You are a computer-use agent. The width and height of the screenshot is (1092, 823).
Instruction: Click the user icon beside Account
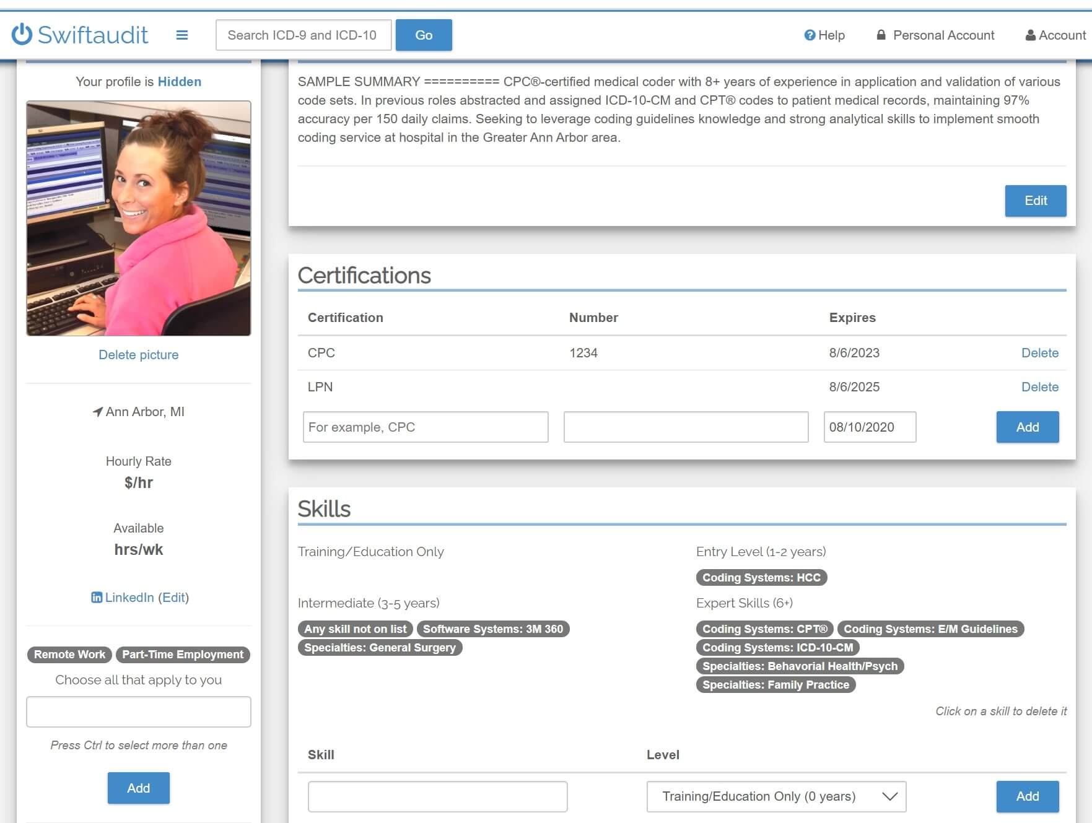coord(1031,35)
